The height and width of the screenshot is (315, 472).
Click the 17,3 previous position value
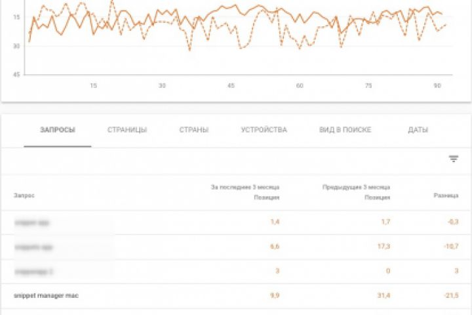point(385,247)
